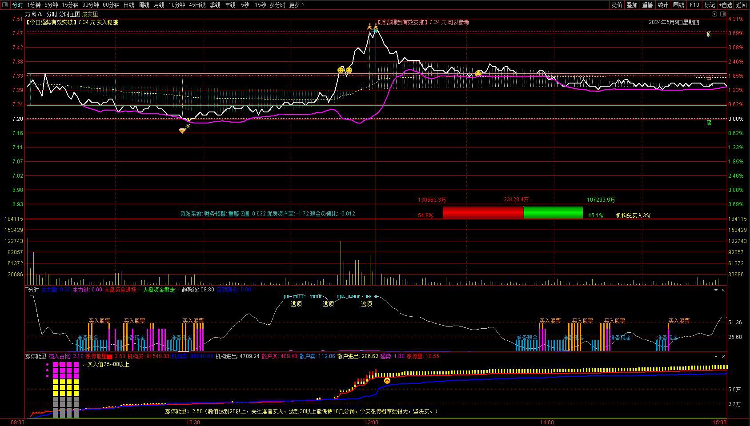Select the 年线 yearly tab

(x=230, y=5)
